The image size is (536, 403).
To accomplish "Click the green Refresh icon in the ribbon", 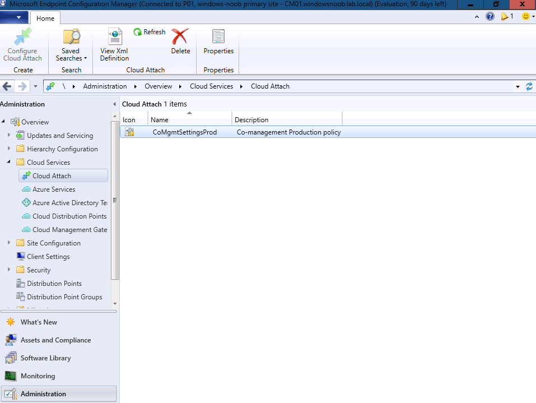I will pyautogui.click(x=137, y=32).
